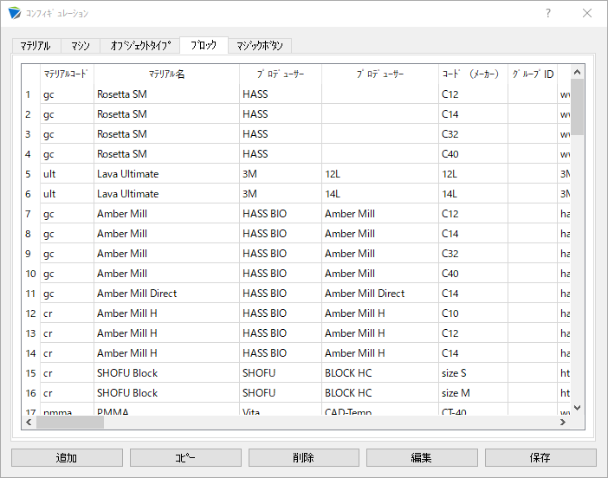Click cr material code in row 14

pyautogui.click(x=67, y=353)
